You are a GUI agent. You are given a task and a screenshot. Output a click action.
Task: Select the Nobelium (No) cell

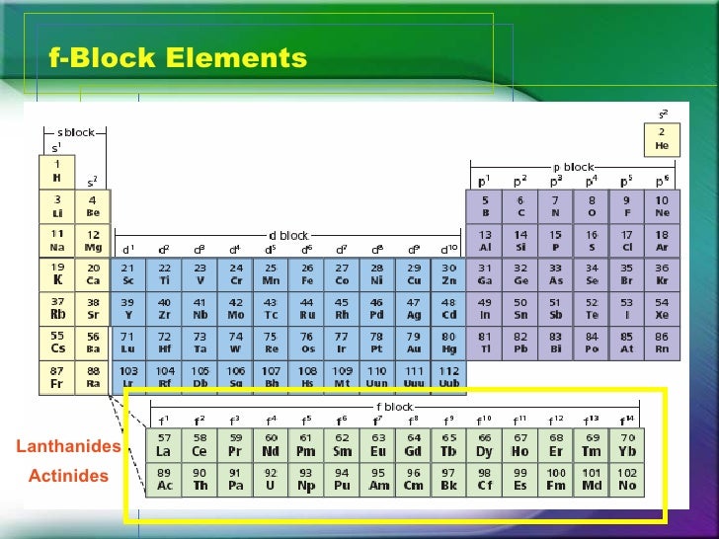pyautogui.click(x=627, y=480)
